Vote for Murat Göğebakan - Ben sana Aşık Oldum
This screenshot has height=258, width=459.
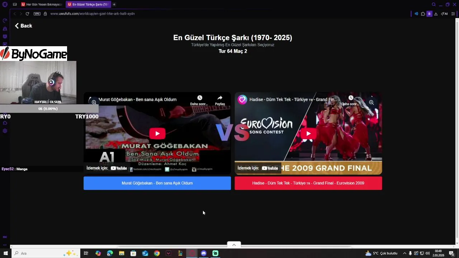pyautogui.click(x=157, y=183)
